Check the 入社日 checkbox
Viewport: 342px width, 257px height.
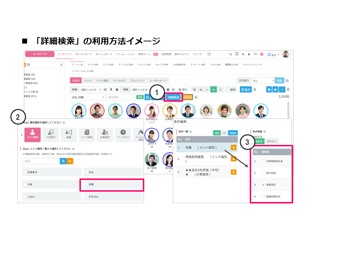(x=26, y=196)
